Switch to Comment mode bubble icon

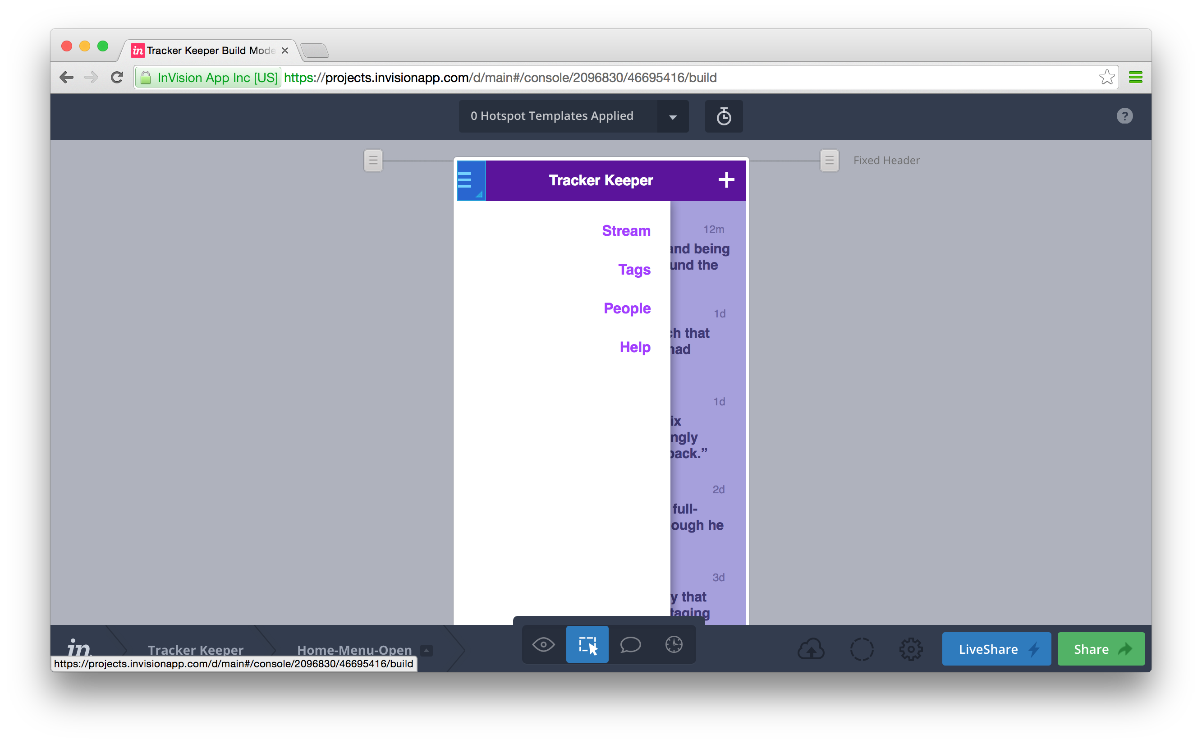point(630,645)
